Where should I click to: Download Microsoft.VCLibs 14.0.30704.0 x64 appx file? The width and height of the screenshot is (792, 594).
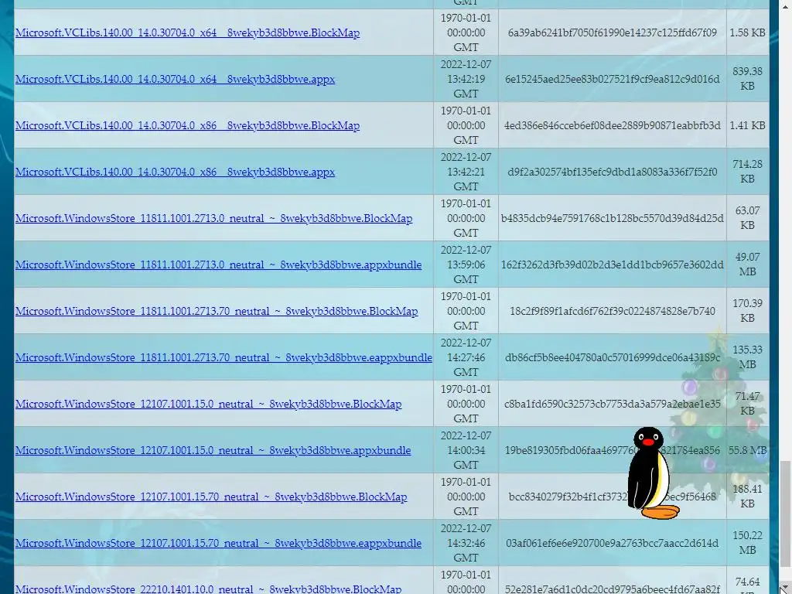[x=175, y=80]
